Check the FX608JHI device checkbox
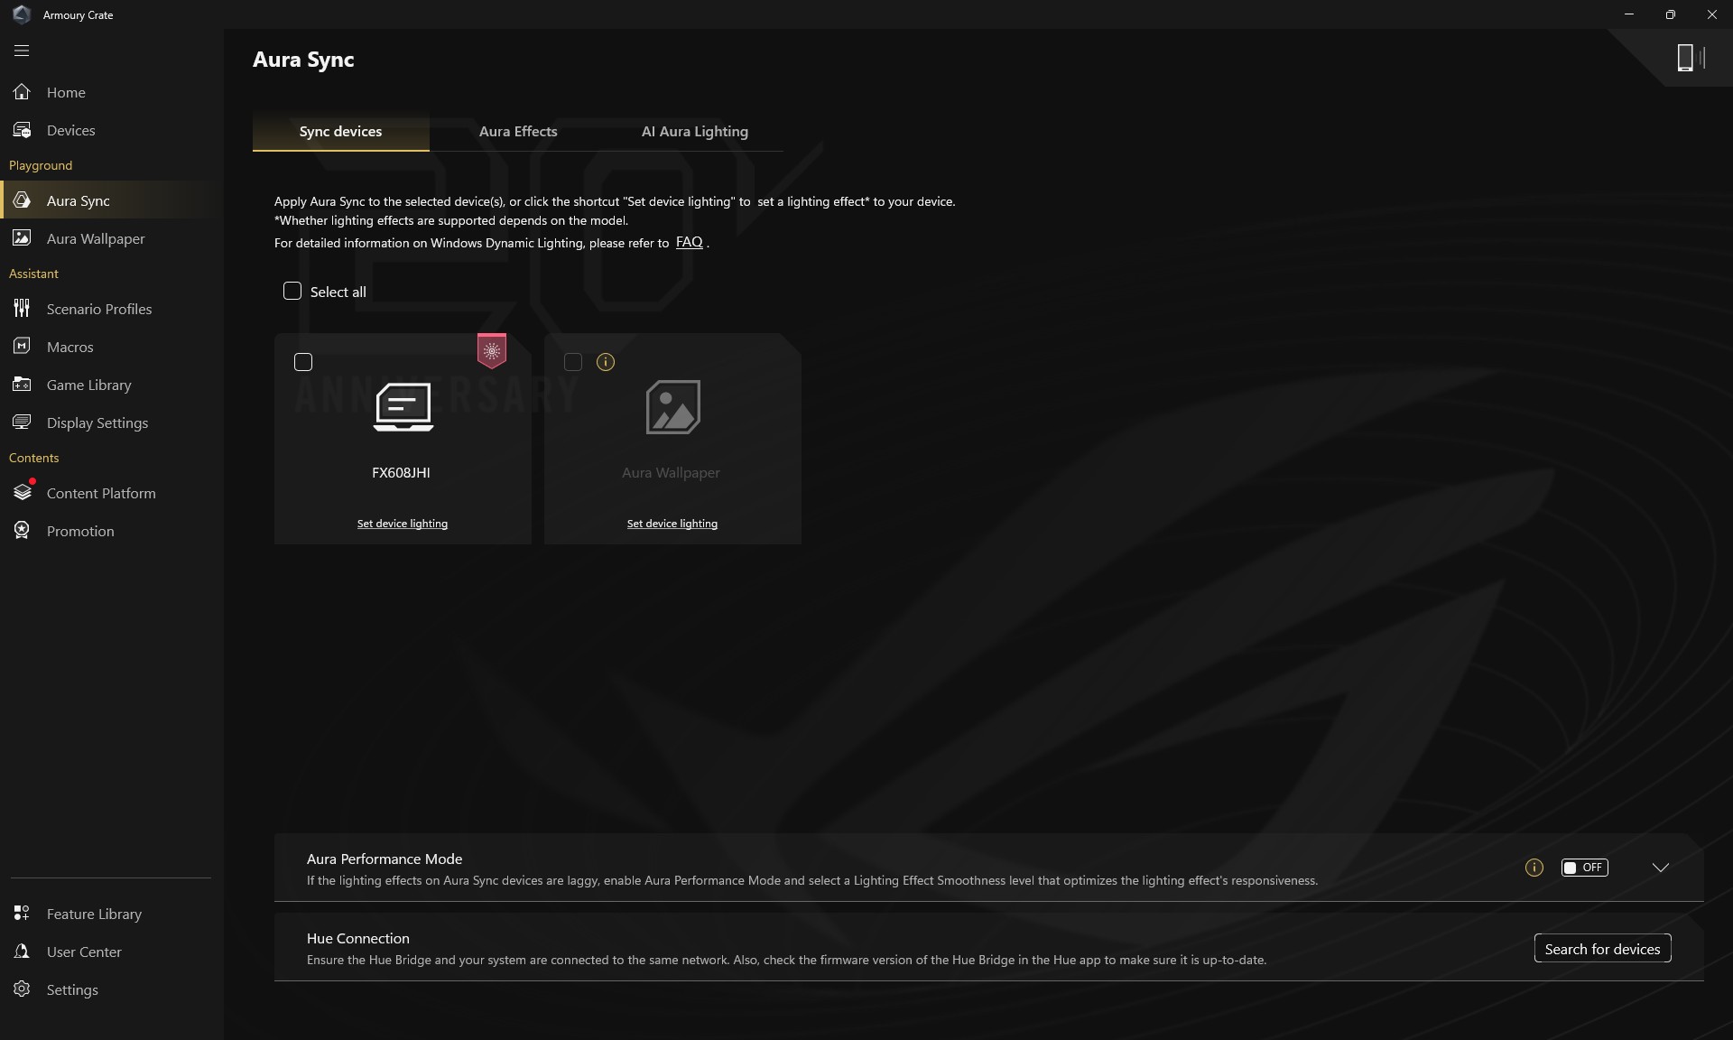Screen dimensions: 1733x1040 click(x=303, y=362)
